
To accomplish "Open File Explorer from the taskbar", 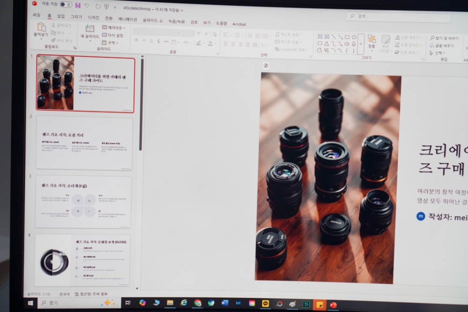I will tap(170, 303).
